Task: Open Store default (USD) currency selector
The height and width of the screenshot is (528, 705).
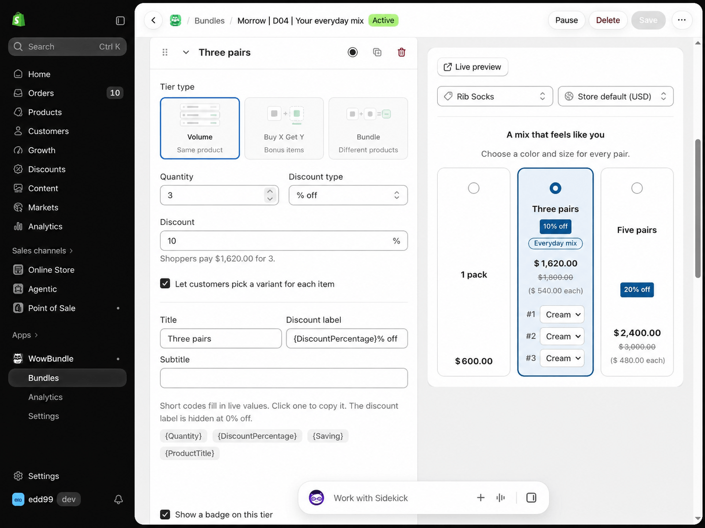Action: click(615, 96)
